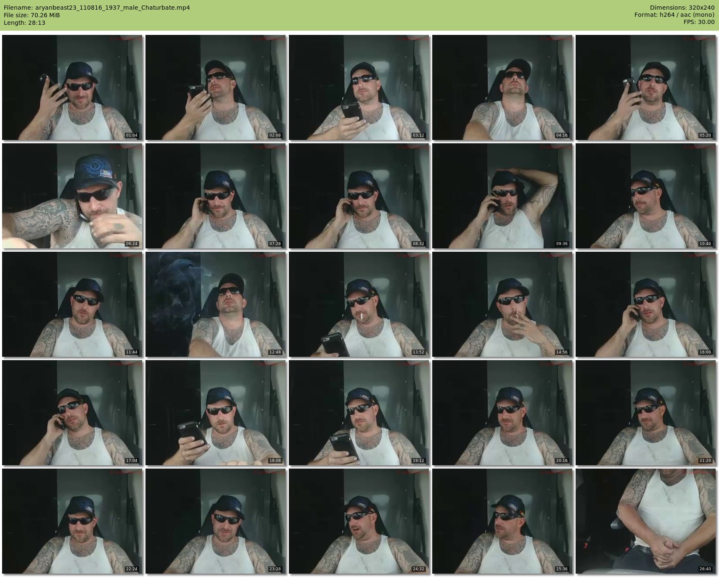Image resolution: width=719 pixels, height=577 pixels.
Task: Select the thumbnail at 13:52
Action: pyautogui.click(x=359, y=304)
